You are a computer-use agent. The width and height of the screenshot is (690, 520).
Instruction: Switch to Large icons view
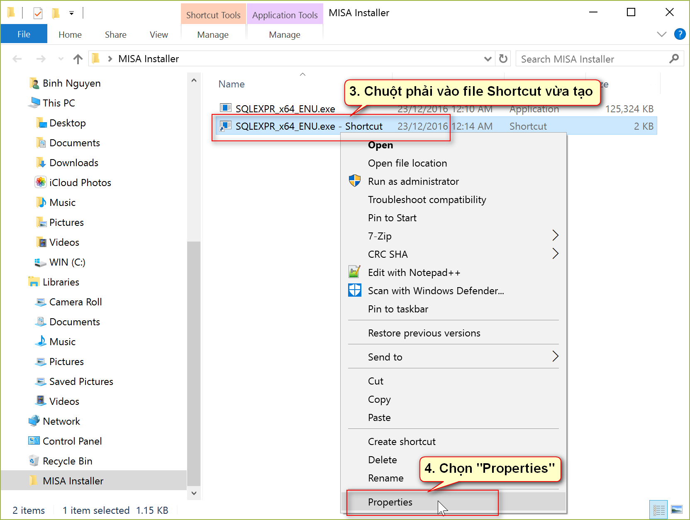click(677, 509)
